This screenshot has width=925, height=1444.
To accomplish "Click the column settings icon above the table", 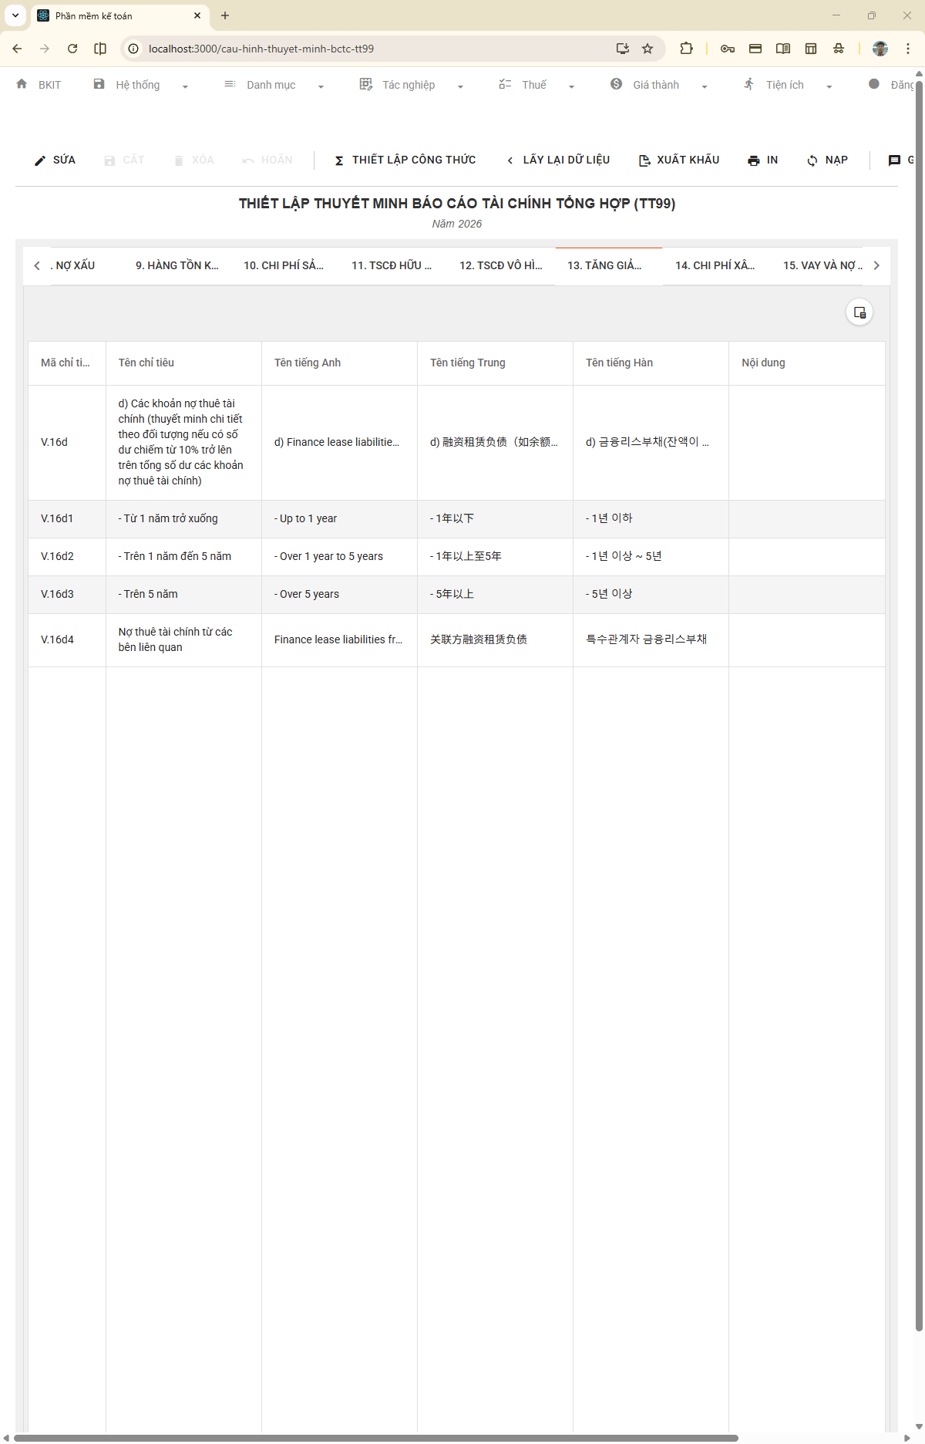I will tap(859, 312).
